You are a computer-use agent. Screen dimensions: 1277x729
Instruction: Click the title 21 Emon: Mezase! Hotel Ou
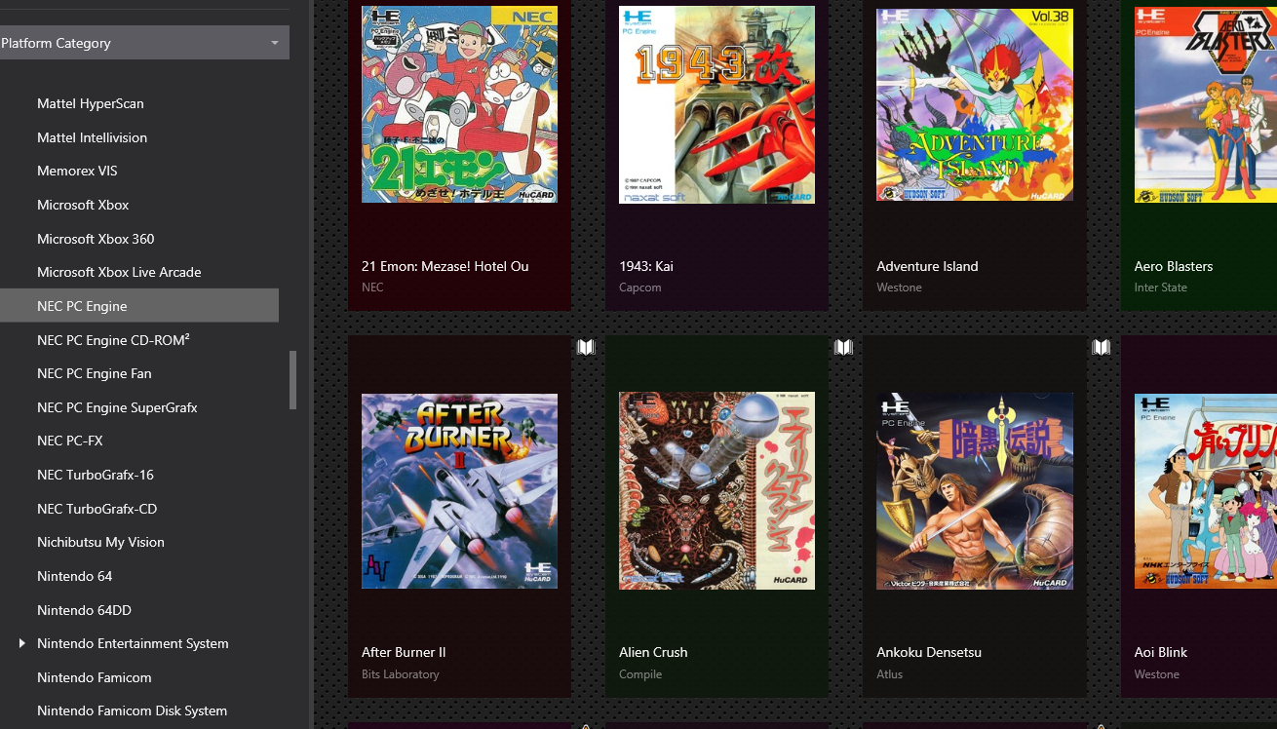coord(445,266)
